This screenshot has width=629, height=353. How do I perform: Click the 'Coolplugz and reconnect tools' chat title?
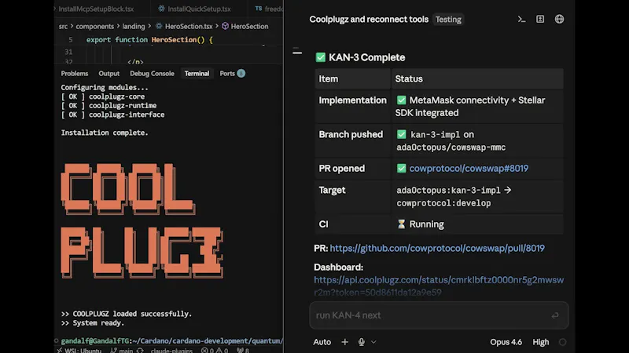tap(369, 19)
